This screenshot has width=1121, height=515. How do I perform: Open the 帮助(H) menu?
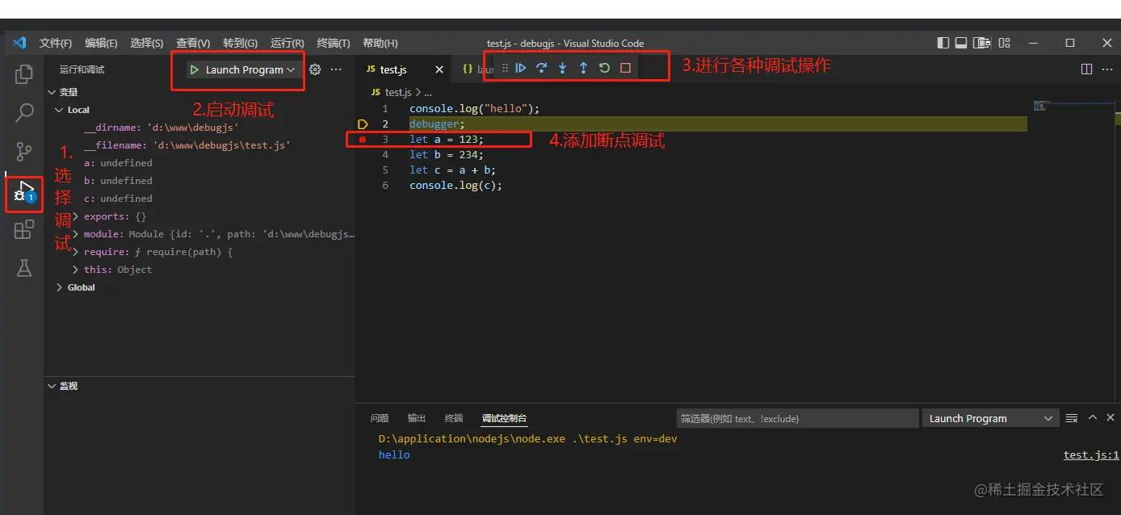coord(380,44)
